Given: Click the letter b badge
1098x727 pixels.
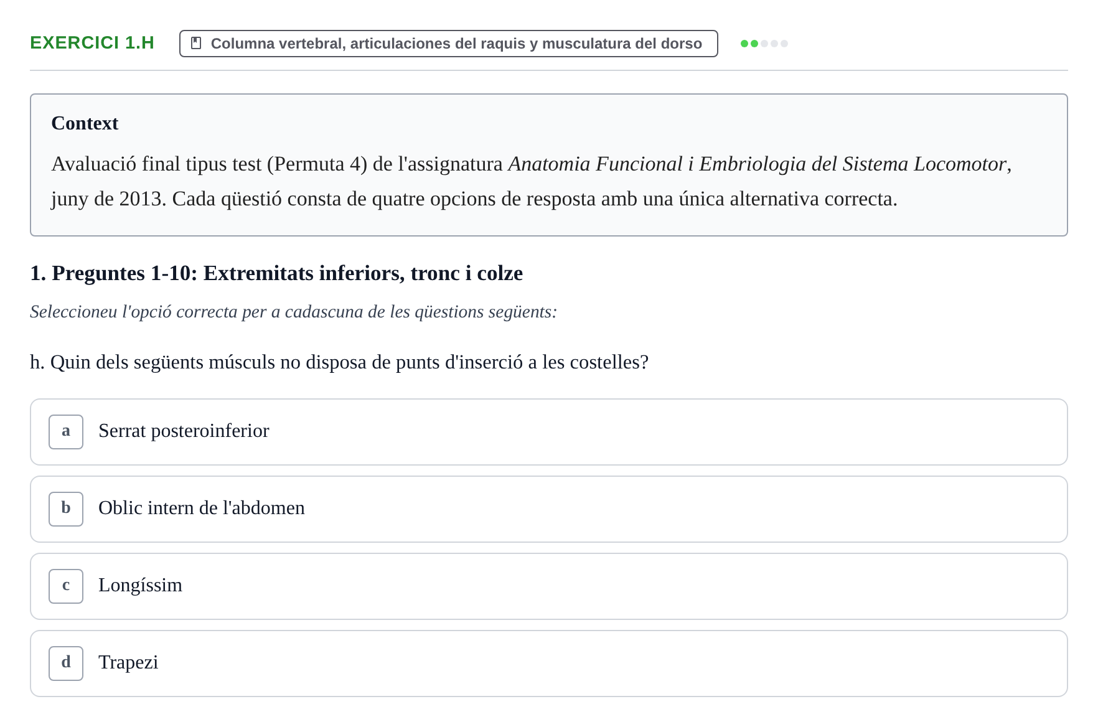Looking at the screenshot, I should 66,509.
